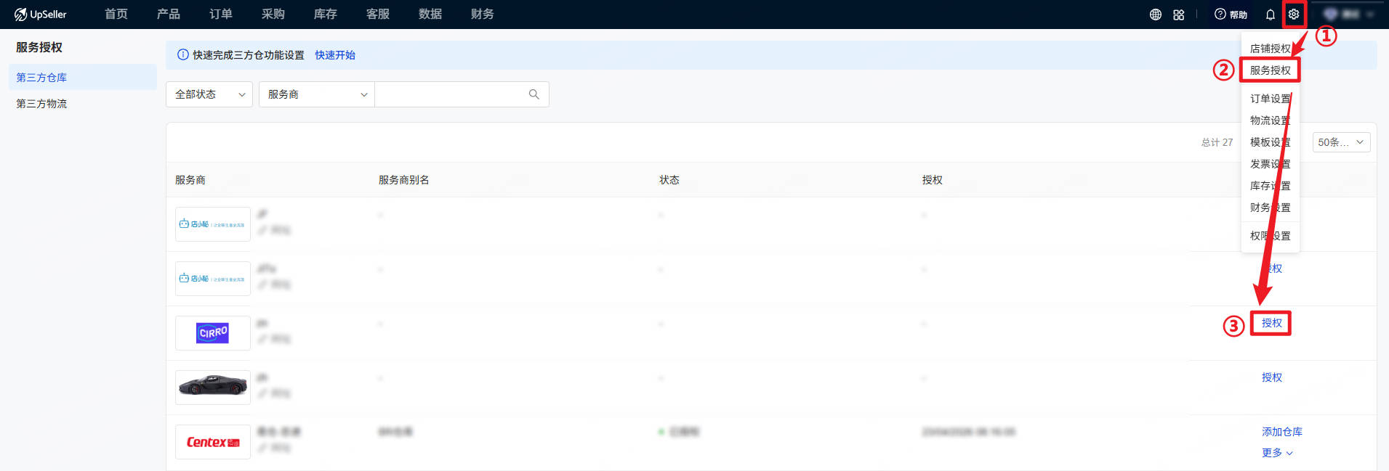Click the black sports car thumbnail
This screenshot has width=1389, height=471.
click(x=213, y=388)
